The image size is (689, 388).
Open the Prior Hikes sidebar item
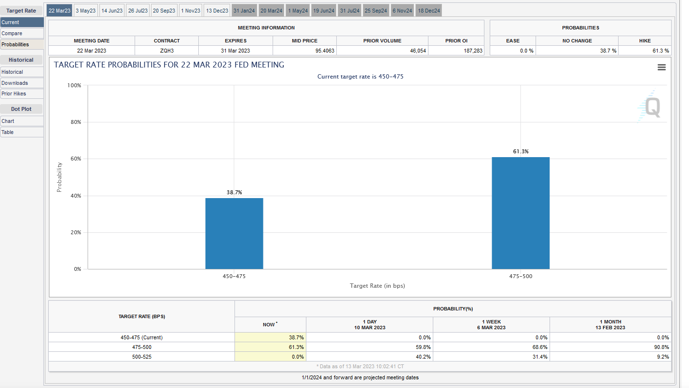22,94
